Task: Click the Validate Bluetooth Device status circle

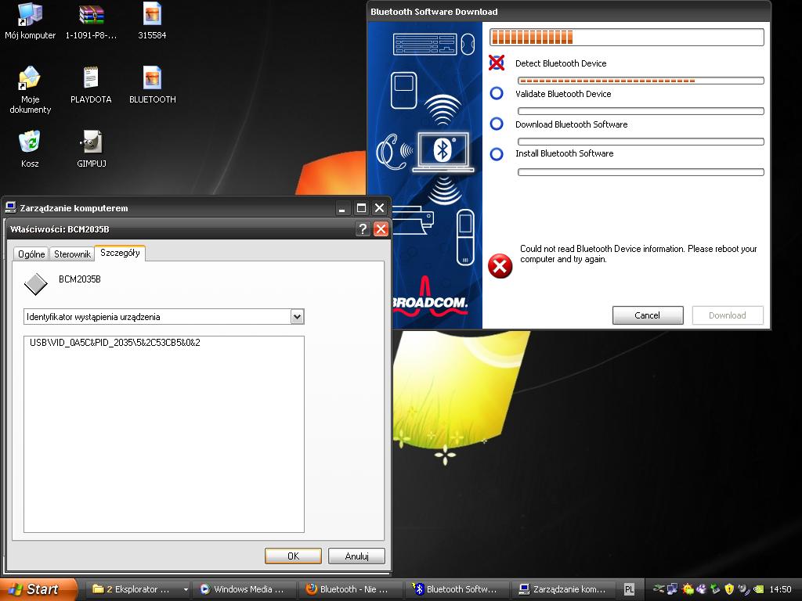Action: click(x=496, y=93)
